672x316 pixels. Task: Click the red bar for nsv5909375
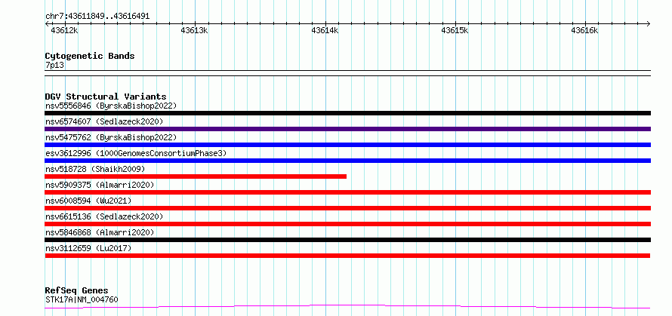[x=347, y=192]
